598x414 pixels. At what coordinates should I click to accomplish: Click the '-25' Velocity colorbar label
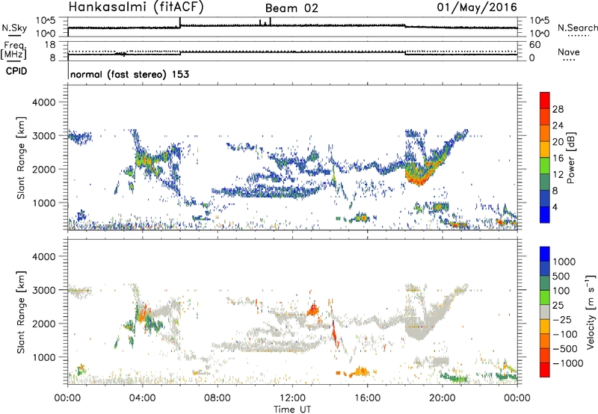562,320
